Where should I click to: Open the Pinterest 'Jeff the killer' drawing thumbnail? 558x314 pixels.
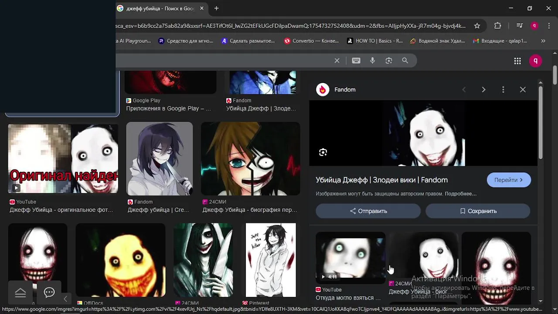[x=271, y=260]
